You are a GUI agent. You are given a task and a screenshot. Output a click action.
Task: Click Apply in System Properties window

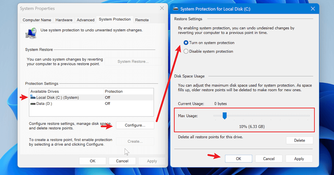152,161
